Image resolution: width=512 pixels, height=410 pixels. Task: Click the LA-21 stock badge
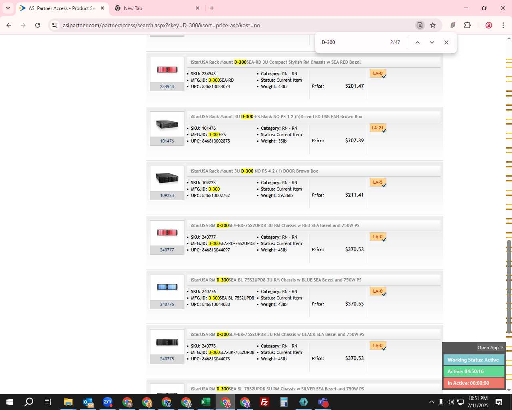tap(378, 128)
